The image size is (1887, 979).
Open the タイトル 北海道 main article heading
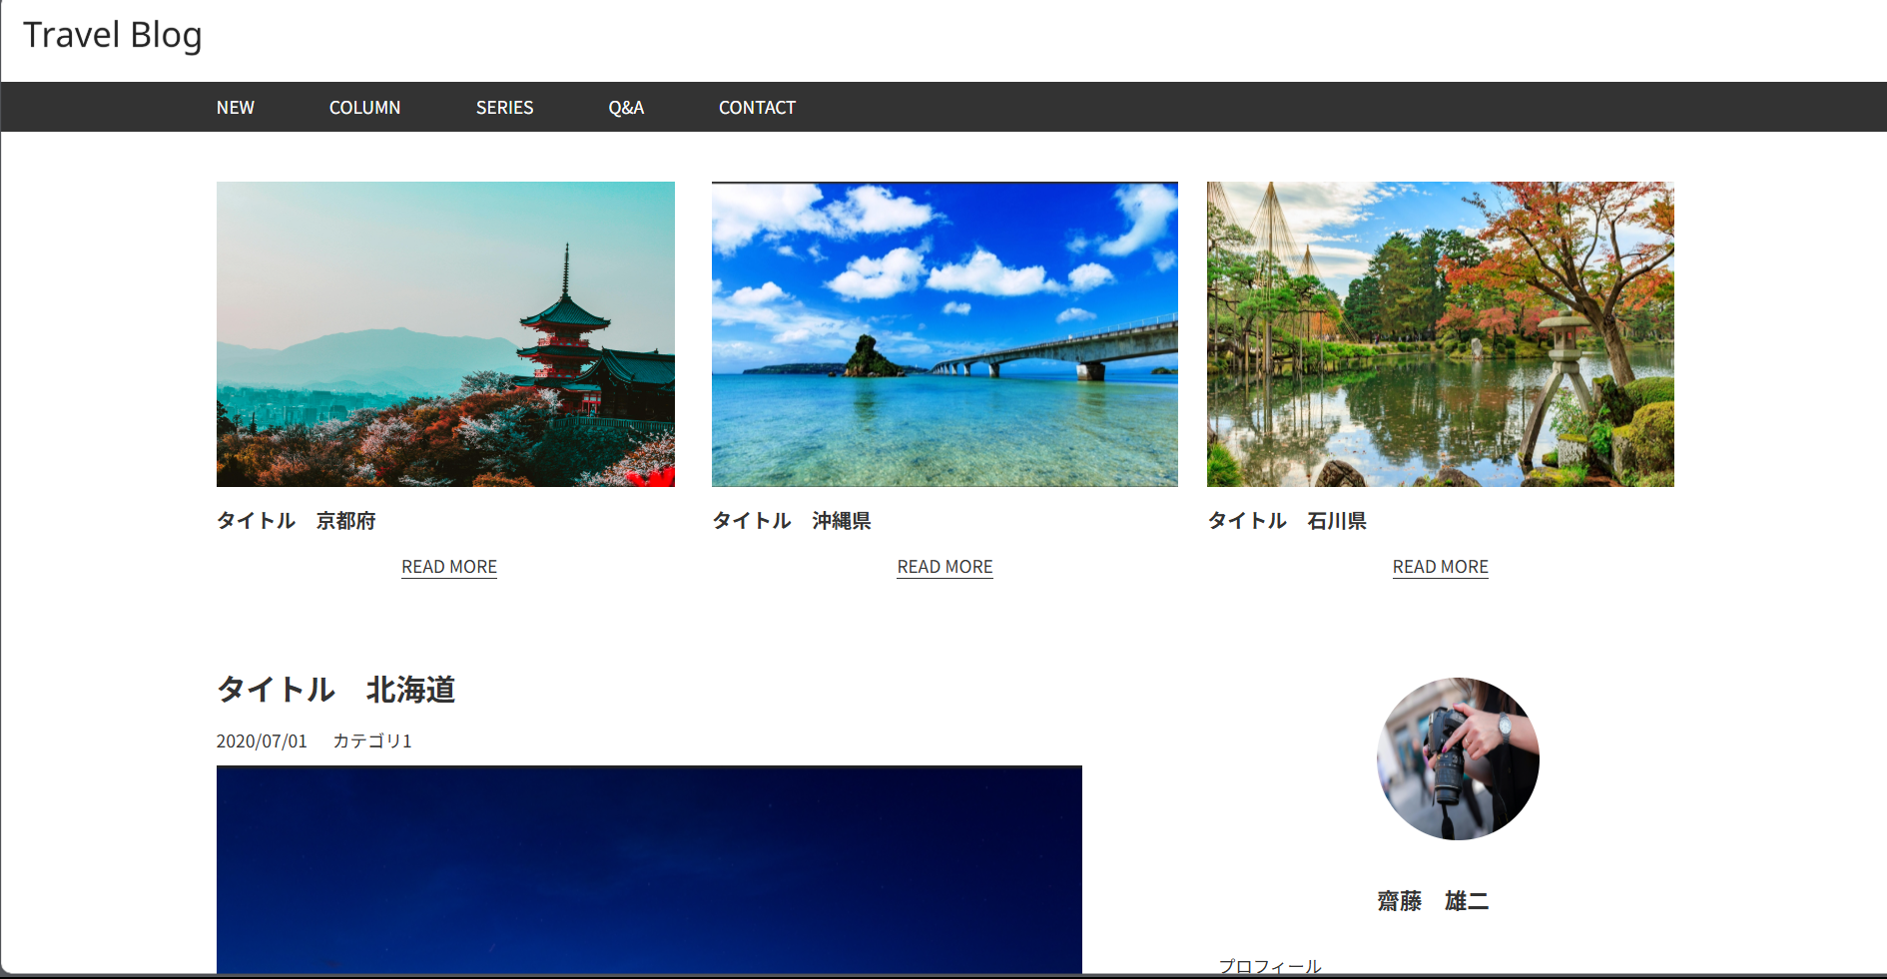click(335, 690)
